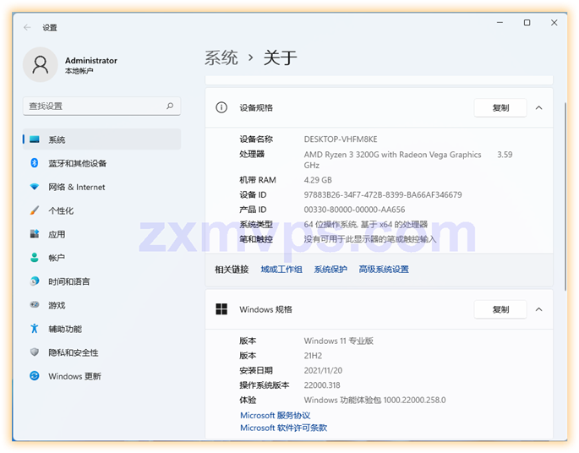The image size is (579, 453).
Task: Select OS build 22000.318
Action: click(x=322, y=385)
